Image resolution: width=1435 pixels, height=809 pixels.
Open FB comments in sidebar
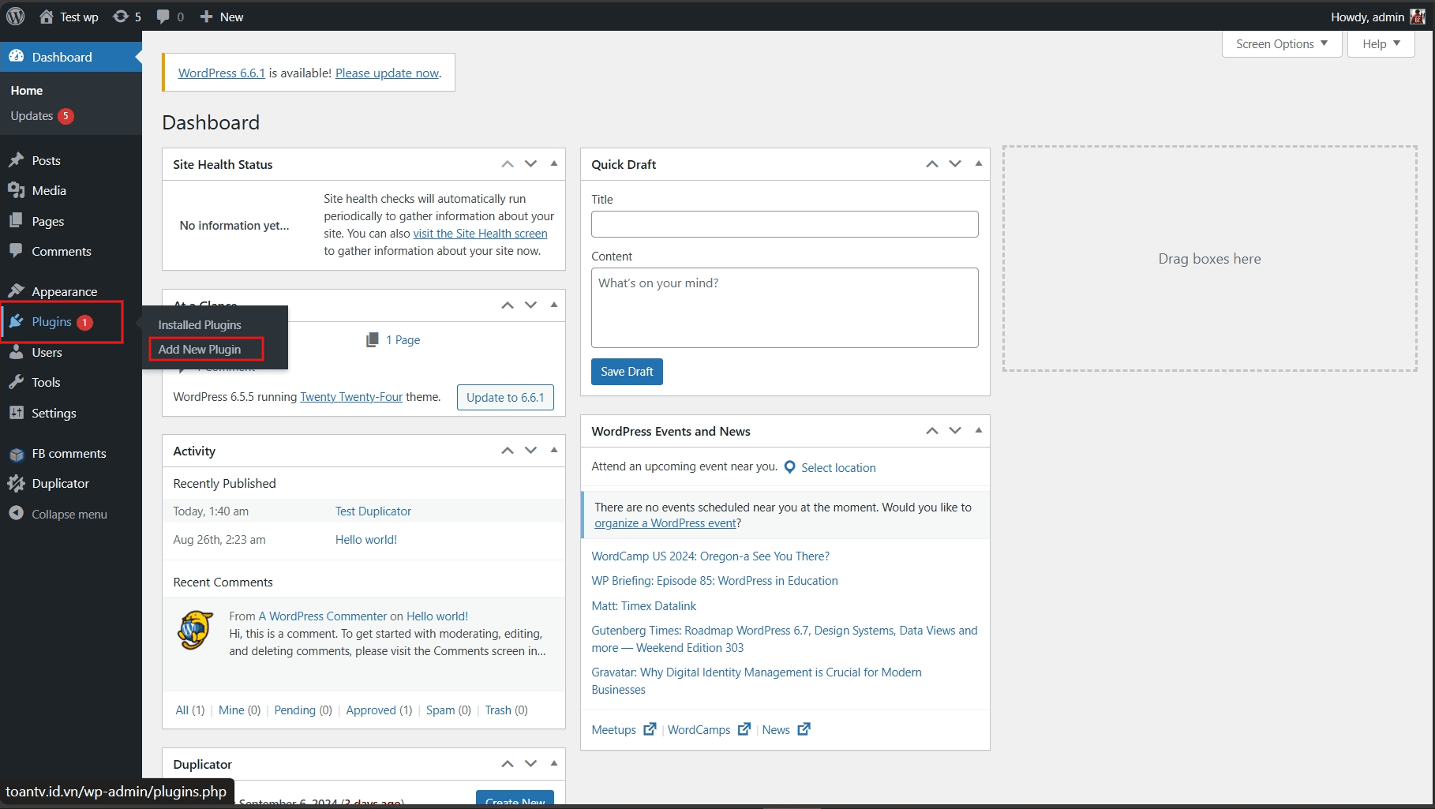[x=69, y=454]
